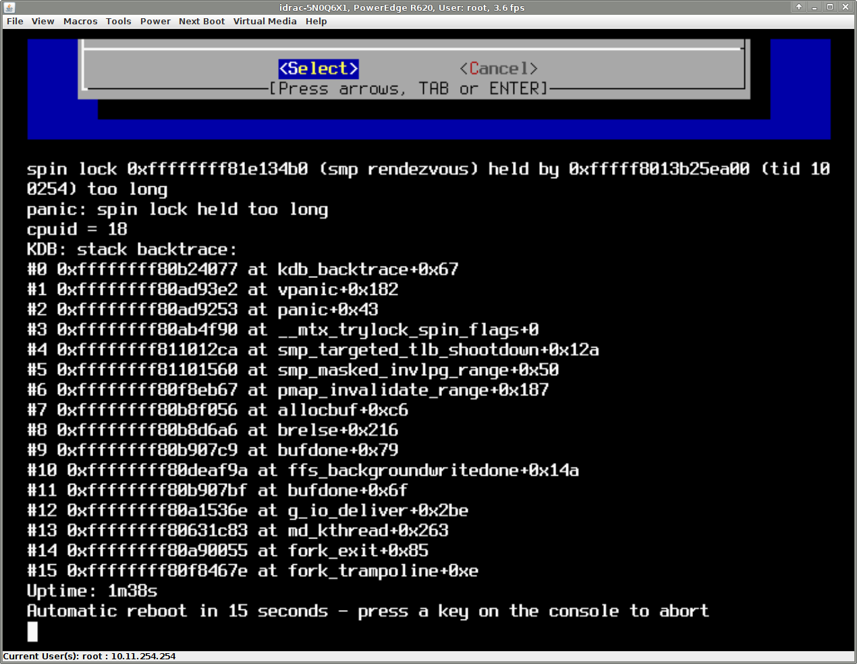The height and width of the screenshot is (664, 857).
Task: Close the iDRAC console window
Action: tap(846, 7)
